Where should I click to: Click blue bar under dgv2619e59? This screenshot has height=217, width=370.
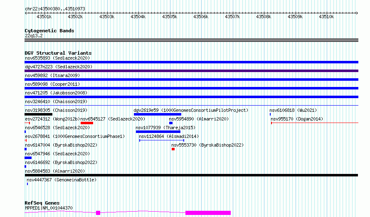[x=158, y=114]
